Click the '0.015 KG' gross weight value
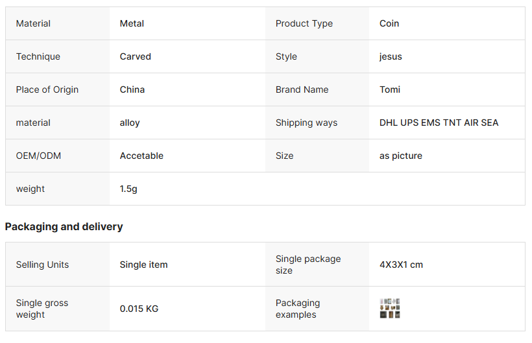 pos(139,309)
